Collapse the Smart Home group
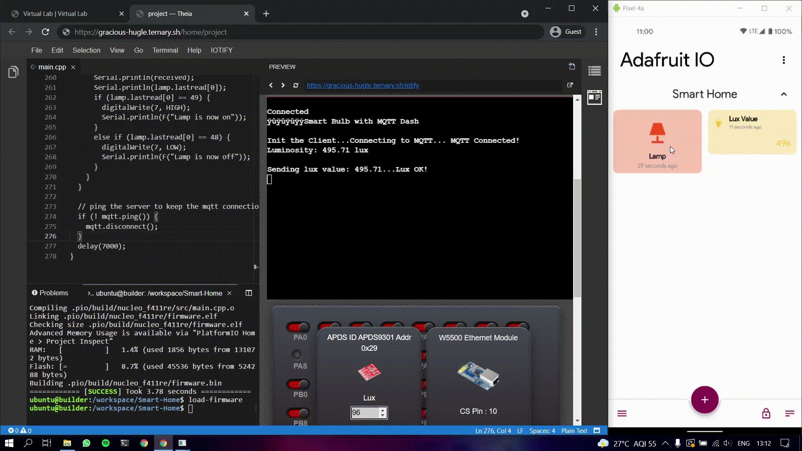802x451 pixels. point(784,94)
